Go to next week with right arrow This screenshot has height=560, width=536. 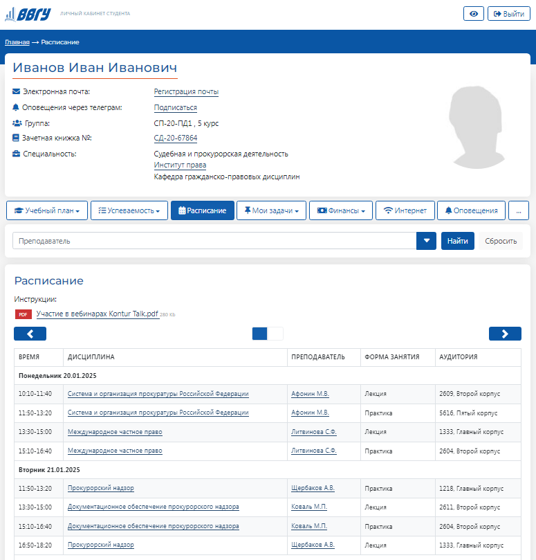[505, 334]
